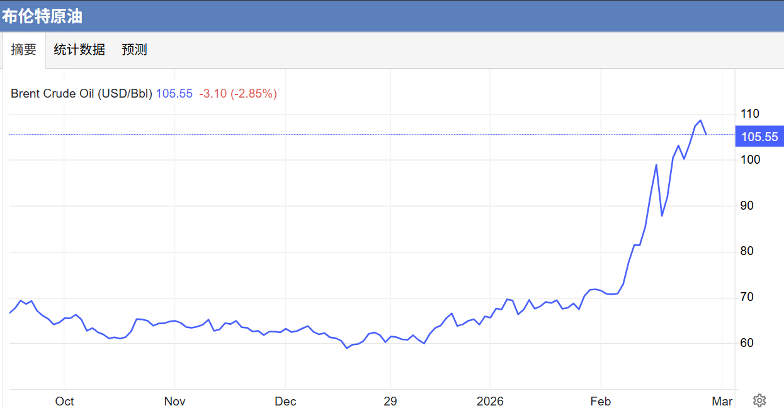The width and height of the screenshot is (784, 408).
Task: Open chart settings gear icon
Action: tap(759, 400)
